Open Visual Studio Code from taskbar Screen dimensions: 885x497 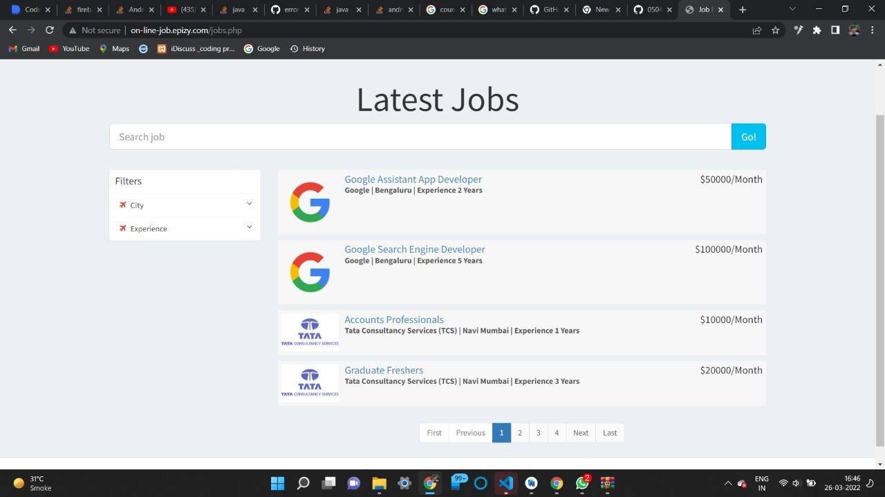click(x=506, y=483)
